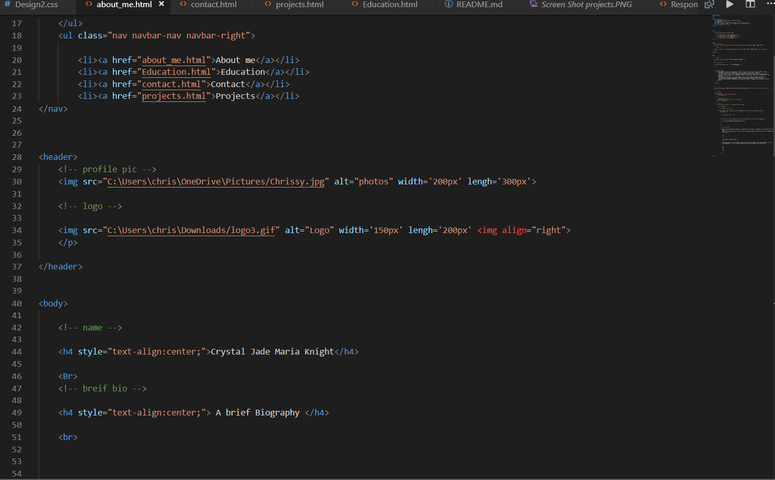Switch to the README.md tab

(x=479, y=5)
